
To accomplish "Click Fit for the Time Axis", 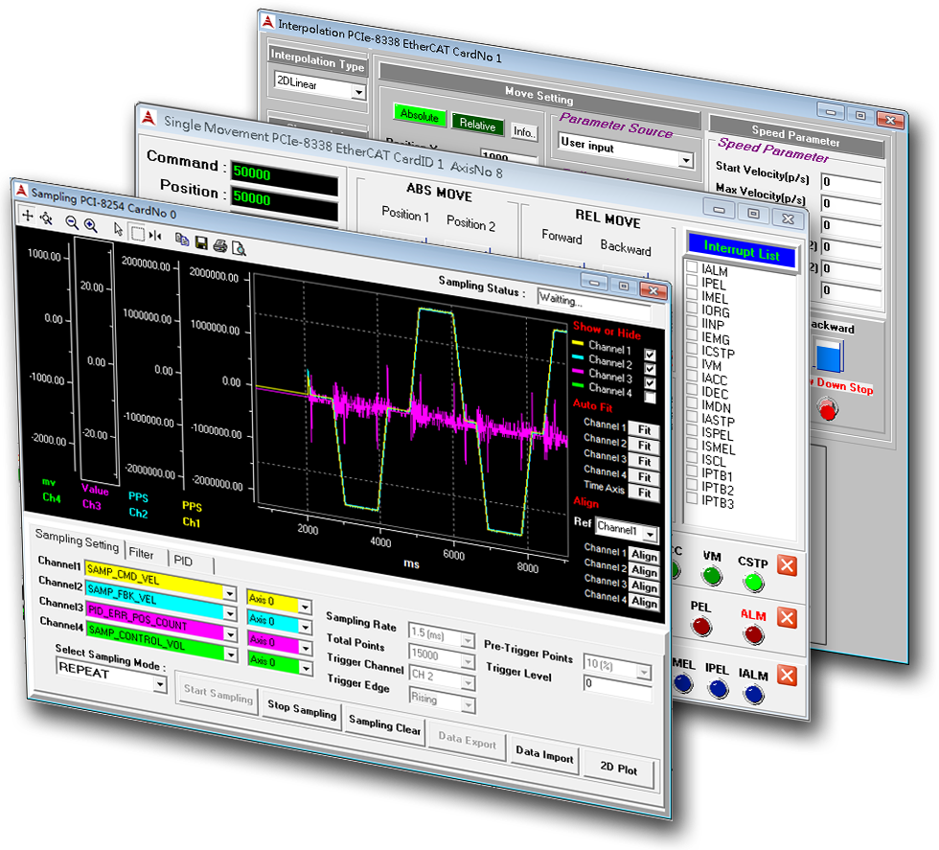I will point(644,493).
